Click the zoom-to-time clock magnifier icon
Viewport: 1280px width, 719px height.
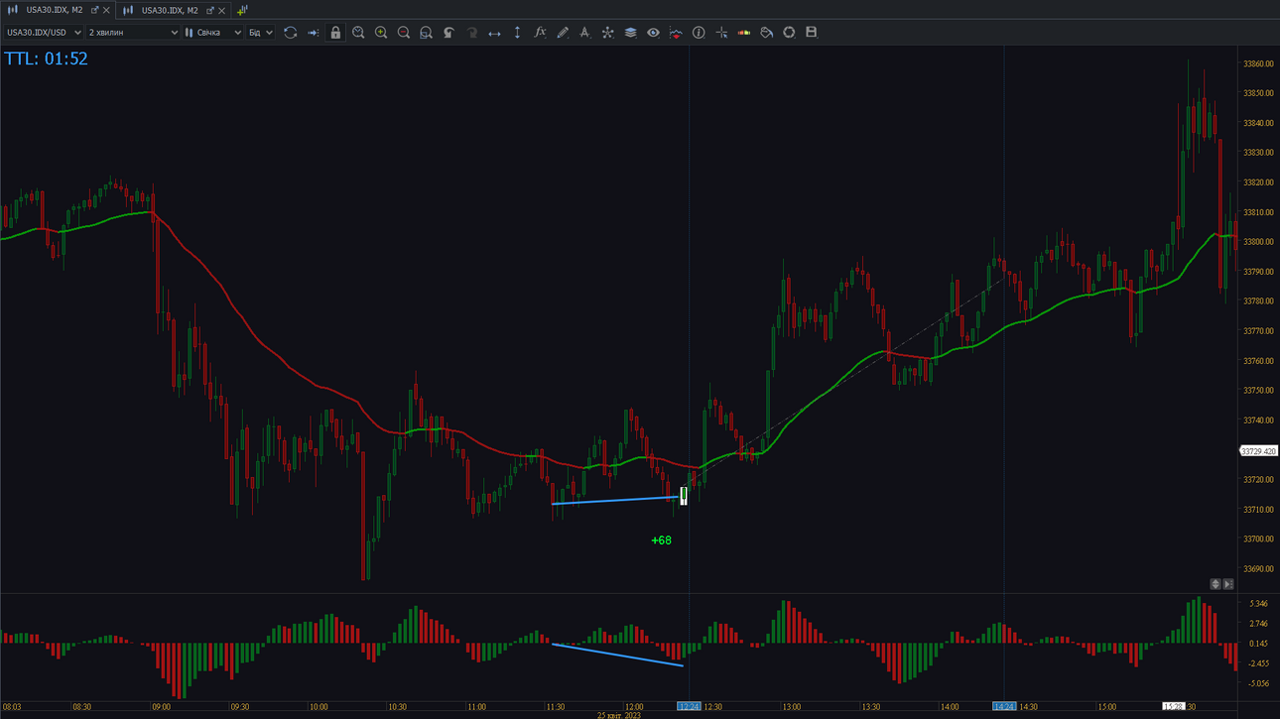point(358,33)
